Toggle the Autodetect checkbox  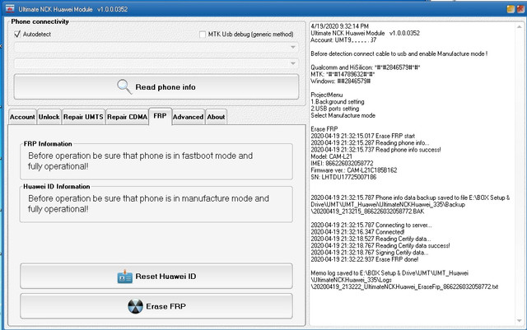pyautogui.click(x=17, y=34)
